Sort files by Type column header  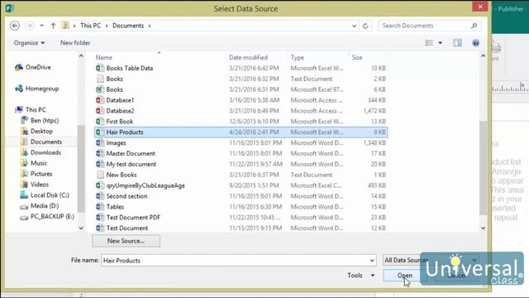click(298, 57)
